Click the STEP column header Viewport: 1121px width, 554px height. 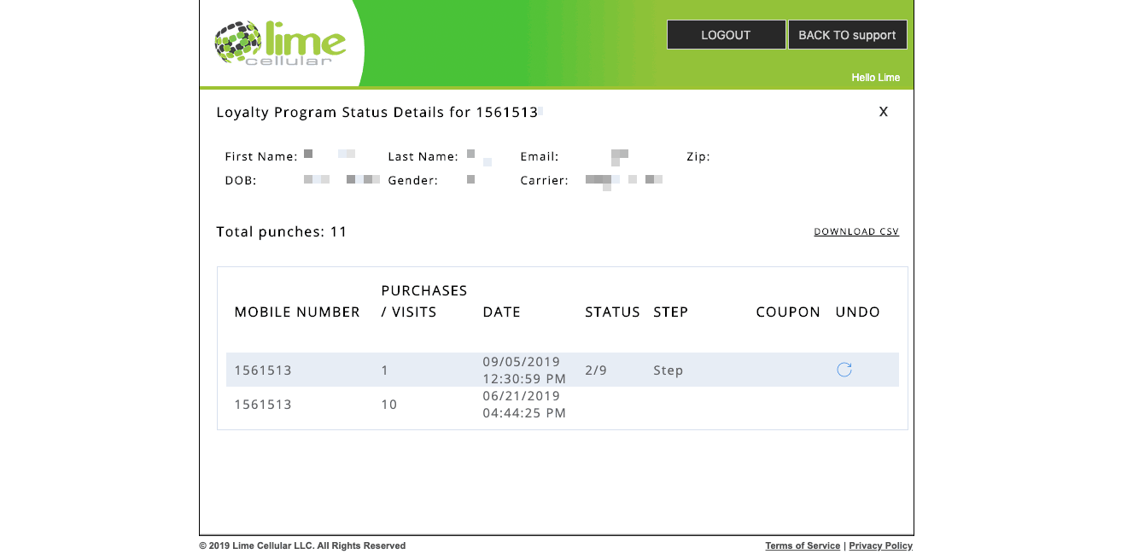coord(671,312)
